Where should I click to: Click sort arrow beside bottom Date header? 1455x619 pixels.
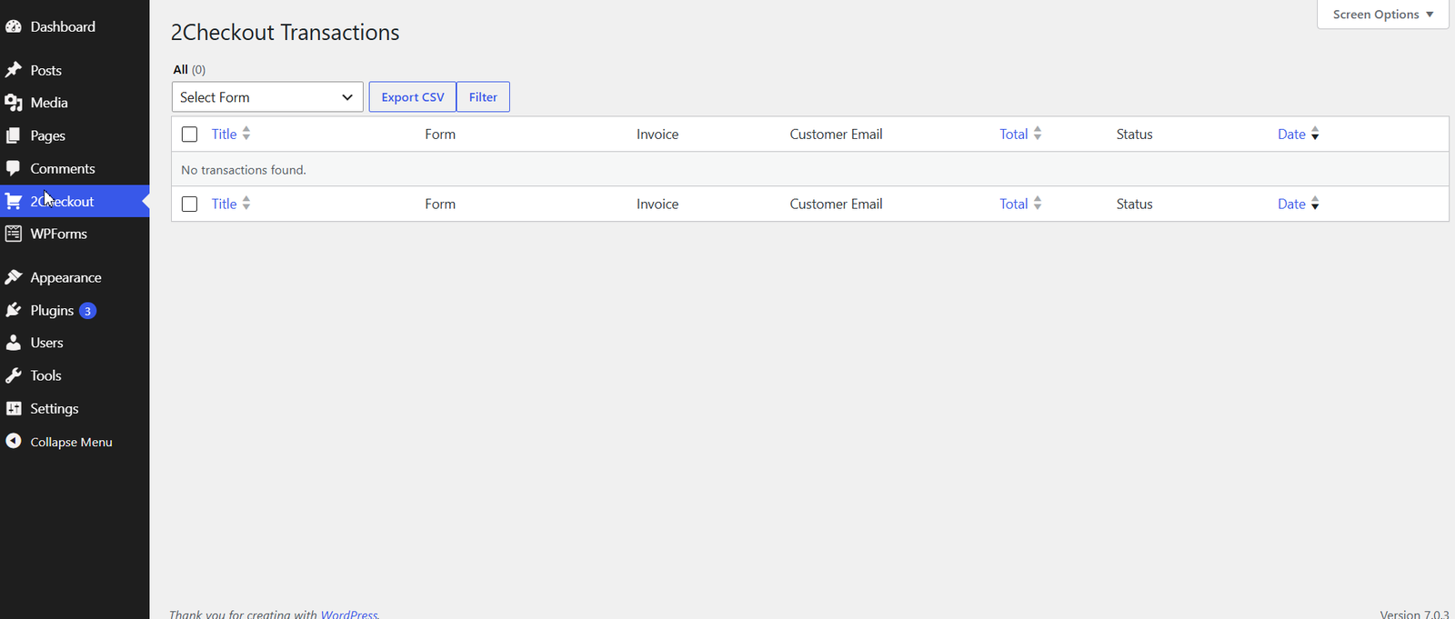1315,204
